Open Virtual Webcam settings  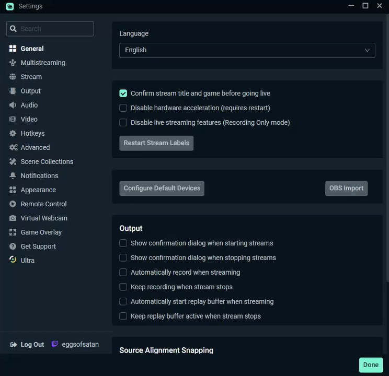44,218
